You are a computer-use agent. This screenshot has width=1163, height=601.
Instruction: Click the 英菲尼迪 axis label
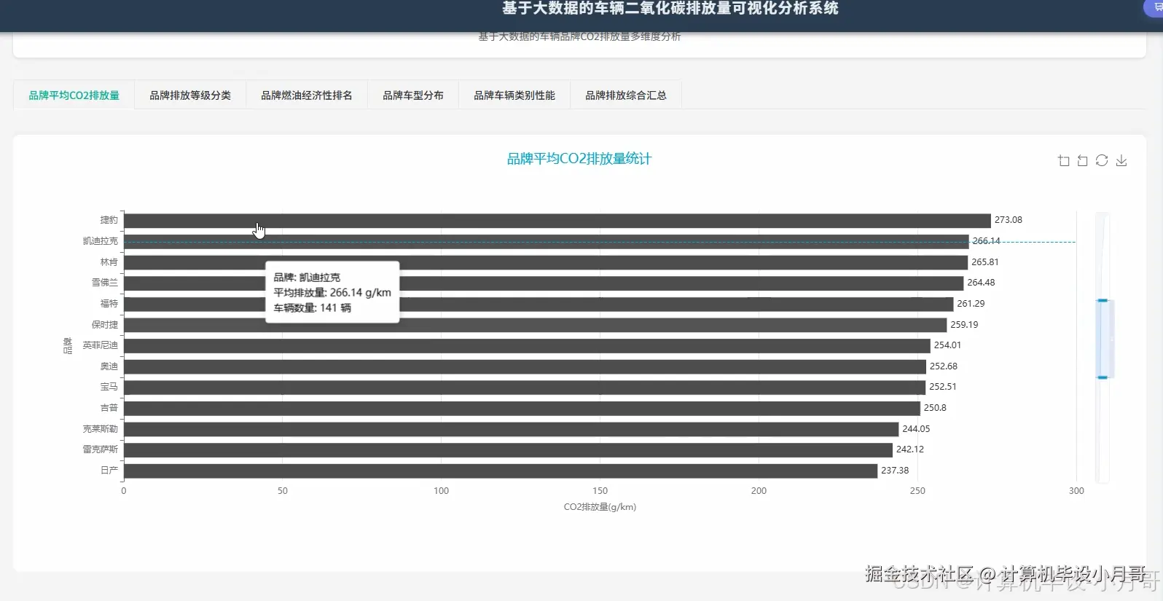pos(100,345)
